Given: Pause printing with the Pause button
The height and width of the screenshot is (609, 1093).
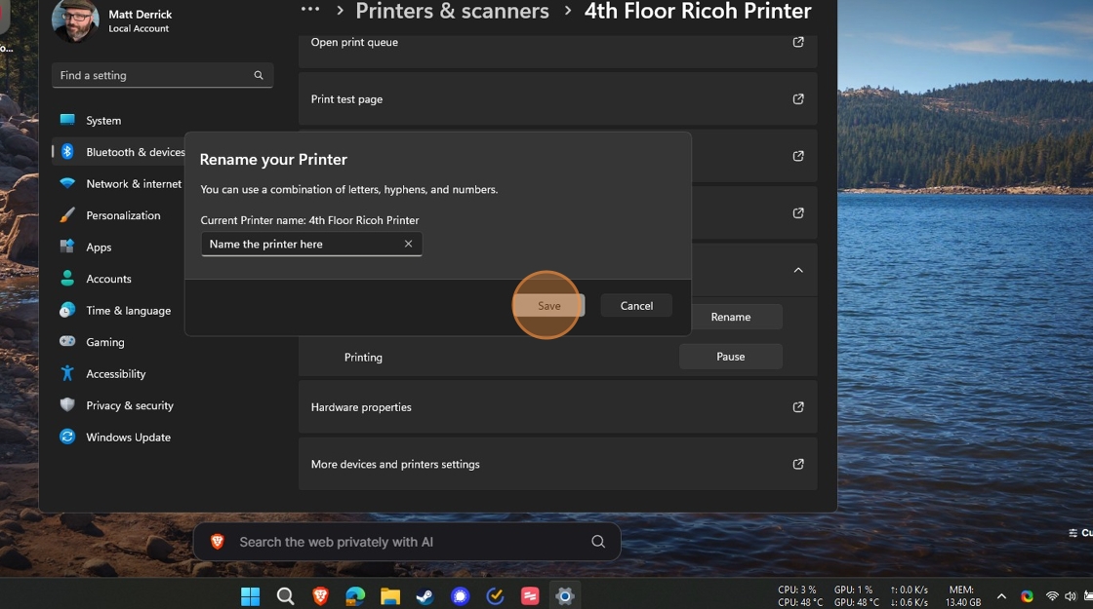Looking at the screenshot, I should click(x=731, y=357).
